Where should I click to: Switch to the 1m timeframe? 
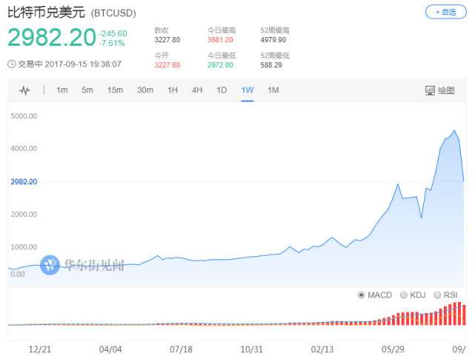click(62, 90)
